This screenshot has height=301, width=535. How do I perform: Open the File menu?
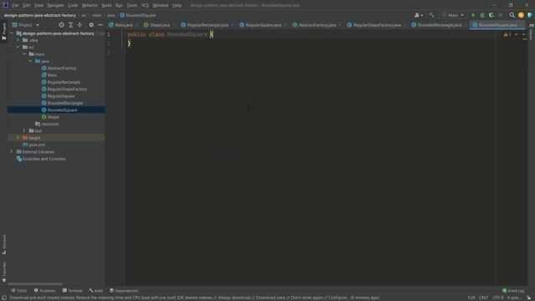click(x=15, y=5)
